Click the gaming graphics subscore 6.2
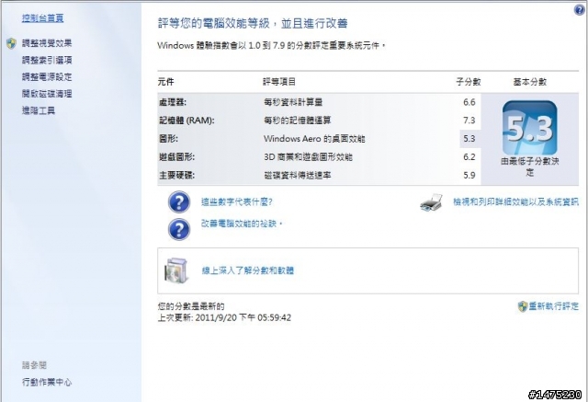588x402 pixels. [x=469, y=157]
